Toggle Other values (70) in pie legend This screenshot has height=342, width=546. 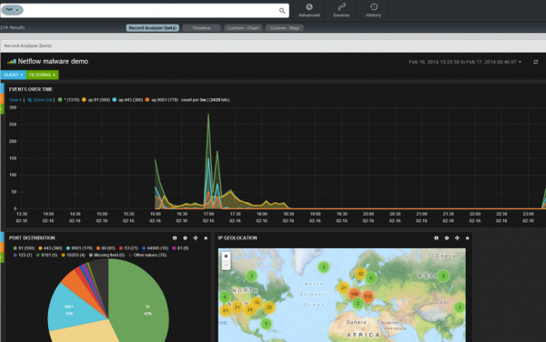(147, 255)
